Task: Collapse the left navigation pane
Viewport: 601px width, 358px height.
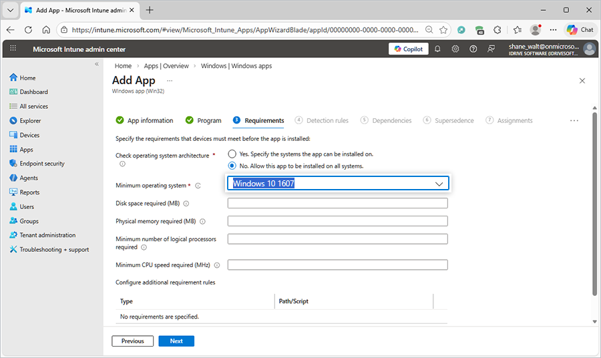Action: tap(96, 64)
